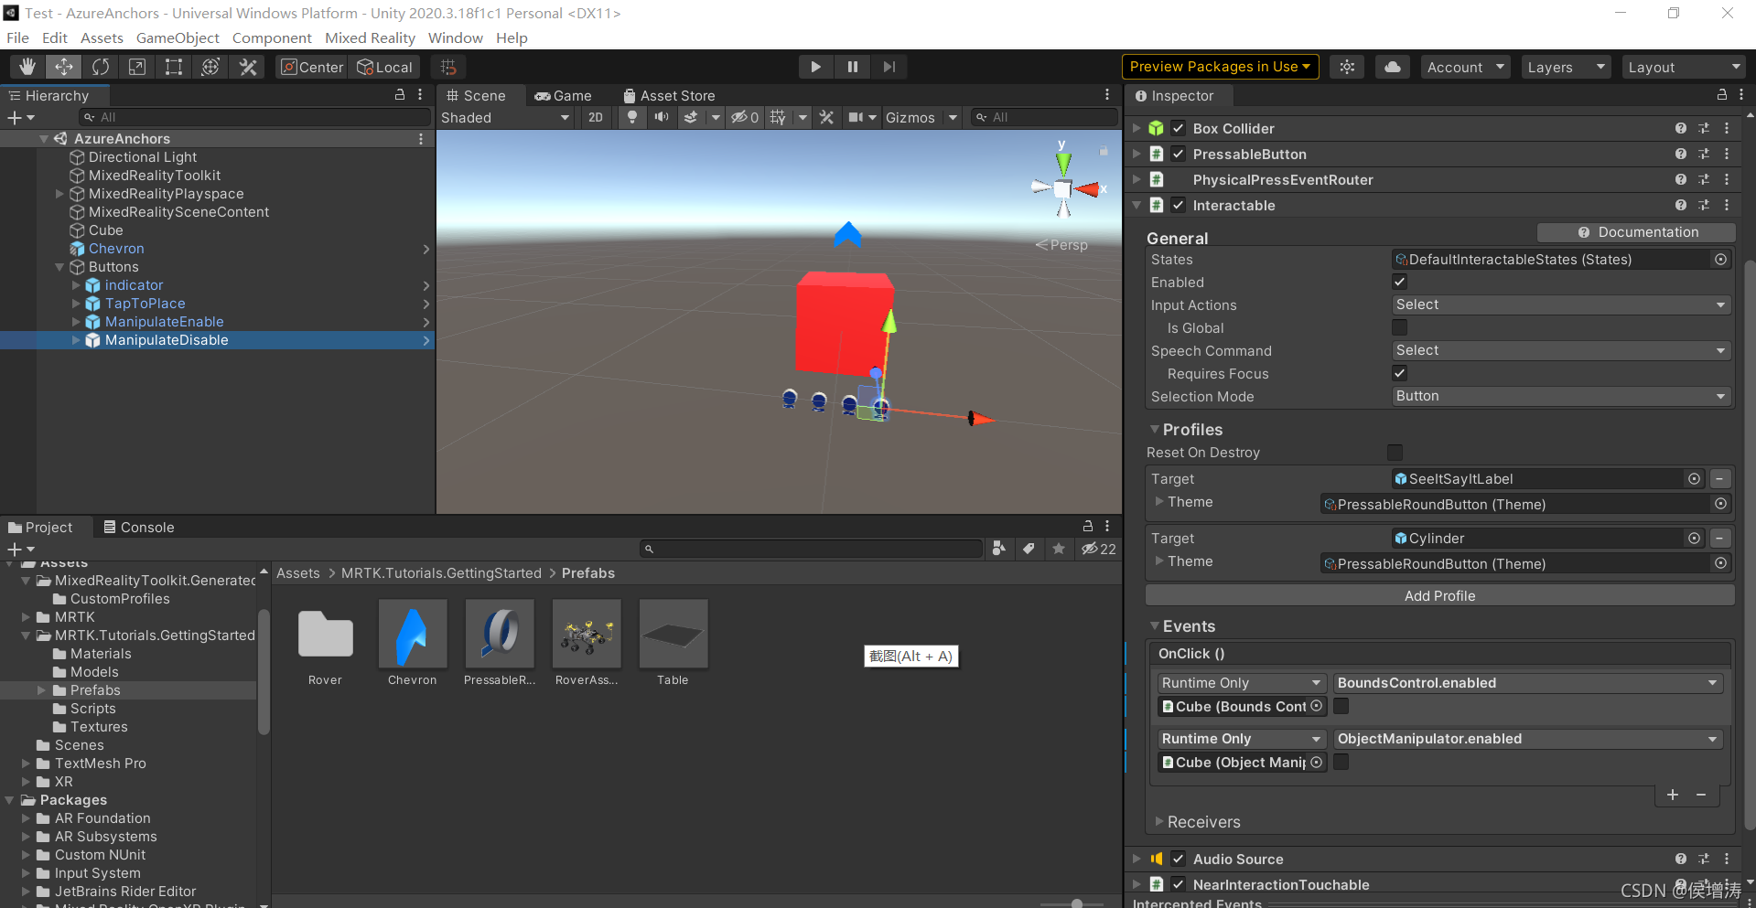Open Layout dropdown
Viewport: 1756px width, 908px height.
1684,67
